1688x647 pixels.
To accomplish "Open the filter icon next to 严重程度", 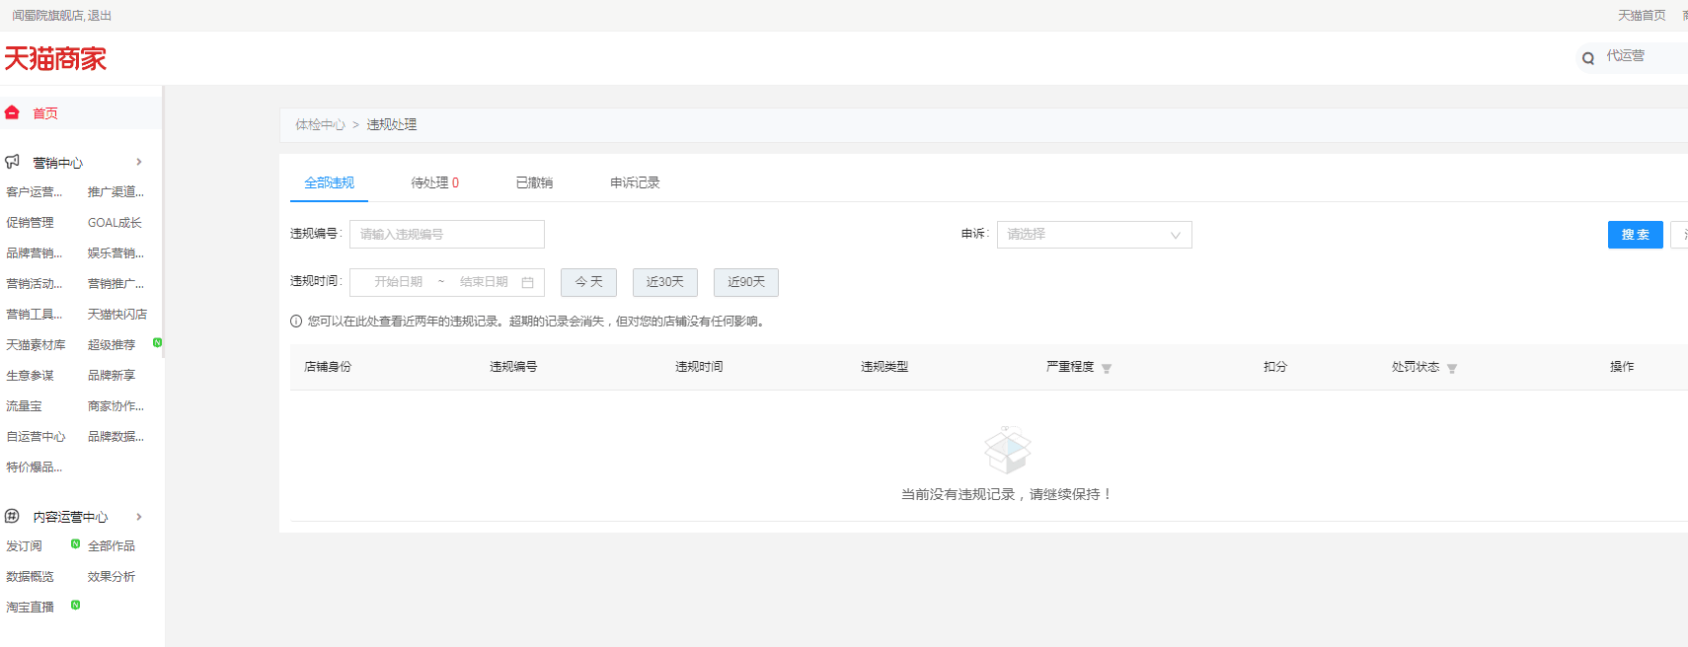I will pyautogui.click(x=1107, y=368).
